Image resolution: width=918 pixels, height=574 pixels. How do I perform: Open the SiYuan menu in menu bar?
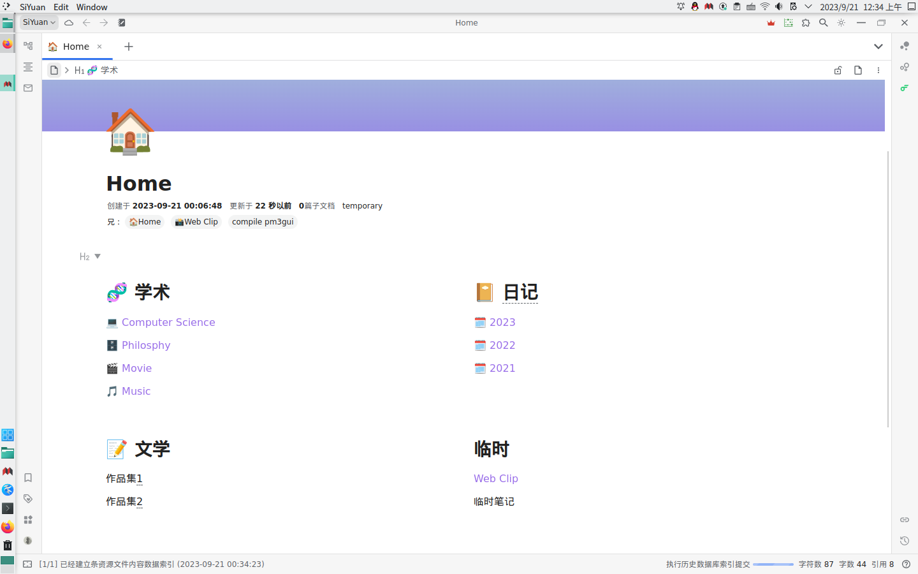33,7
